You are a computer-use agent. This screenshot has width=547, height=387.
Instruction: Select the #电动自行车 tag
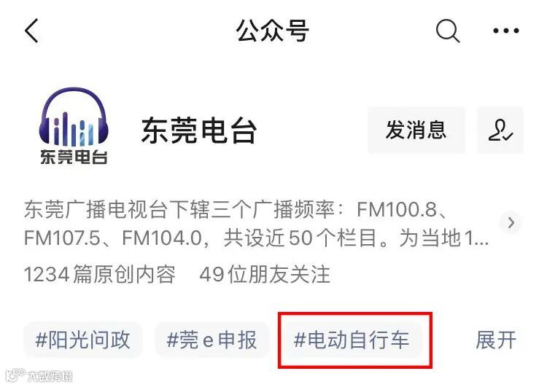352,340
